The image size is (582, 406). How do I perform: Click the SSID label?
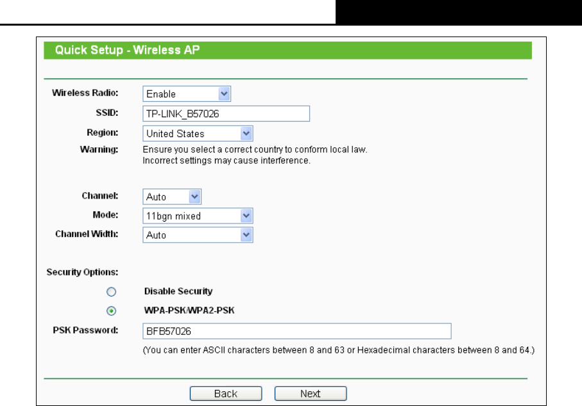(107, 113)
